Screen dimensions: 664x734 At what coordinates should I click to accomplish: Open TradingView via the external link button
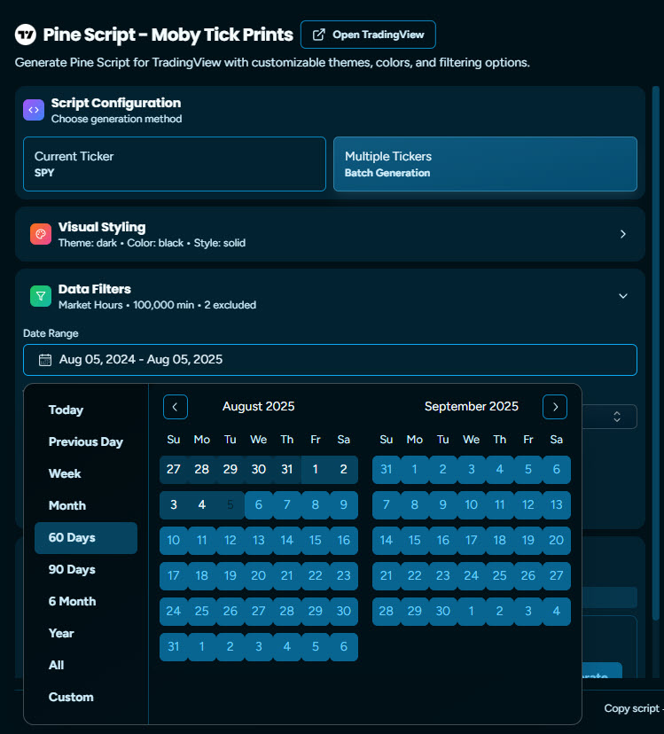click(368, 35)
